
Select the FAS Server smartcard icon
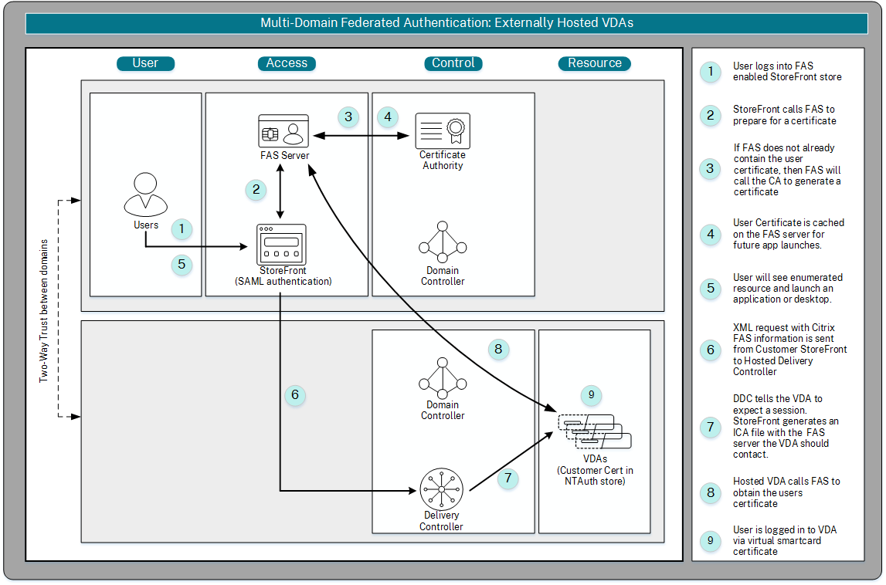point(283,131)
